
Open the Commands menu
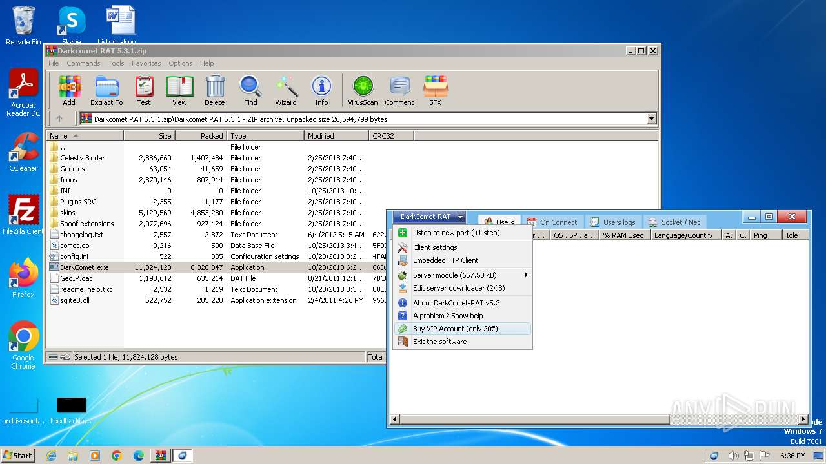83,63
